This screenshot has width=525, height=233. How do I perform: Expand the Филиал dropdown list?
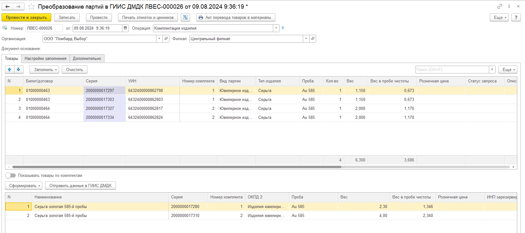click(306, 39)
